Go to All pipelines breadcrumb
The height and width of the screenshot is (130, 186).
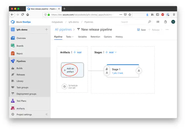tap(63, 29)
